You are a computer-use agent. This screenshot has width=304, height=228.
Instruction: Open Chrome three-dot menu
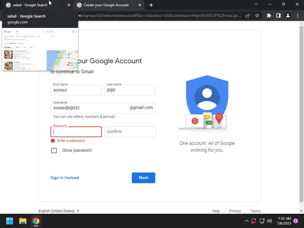297,15
